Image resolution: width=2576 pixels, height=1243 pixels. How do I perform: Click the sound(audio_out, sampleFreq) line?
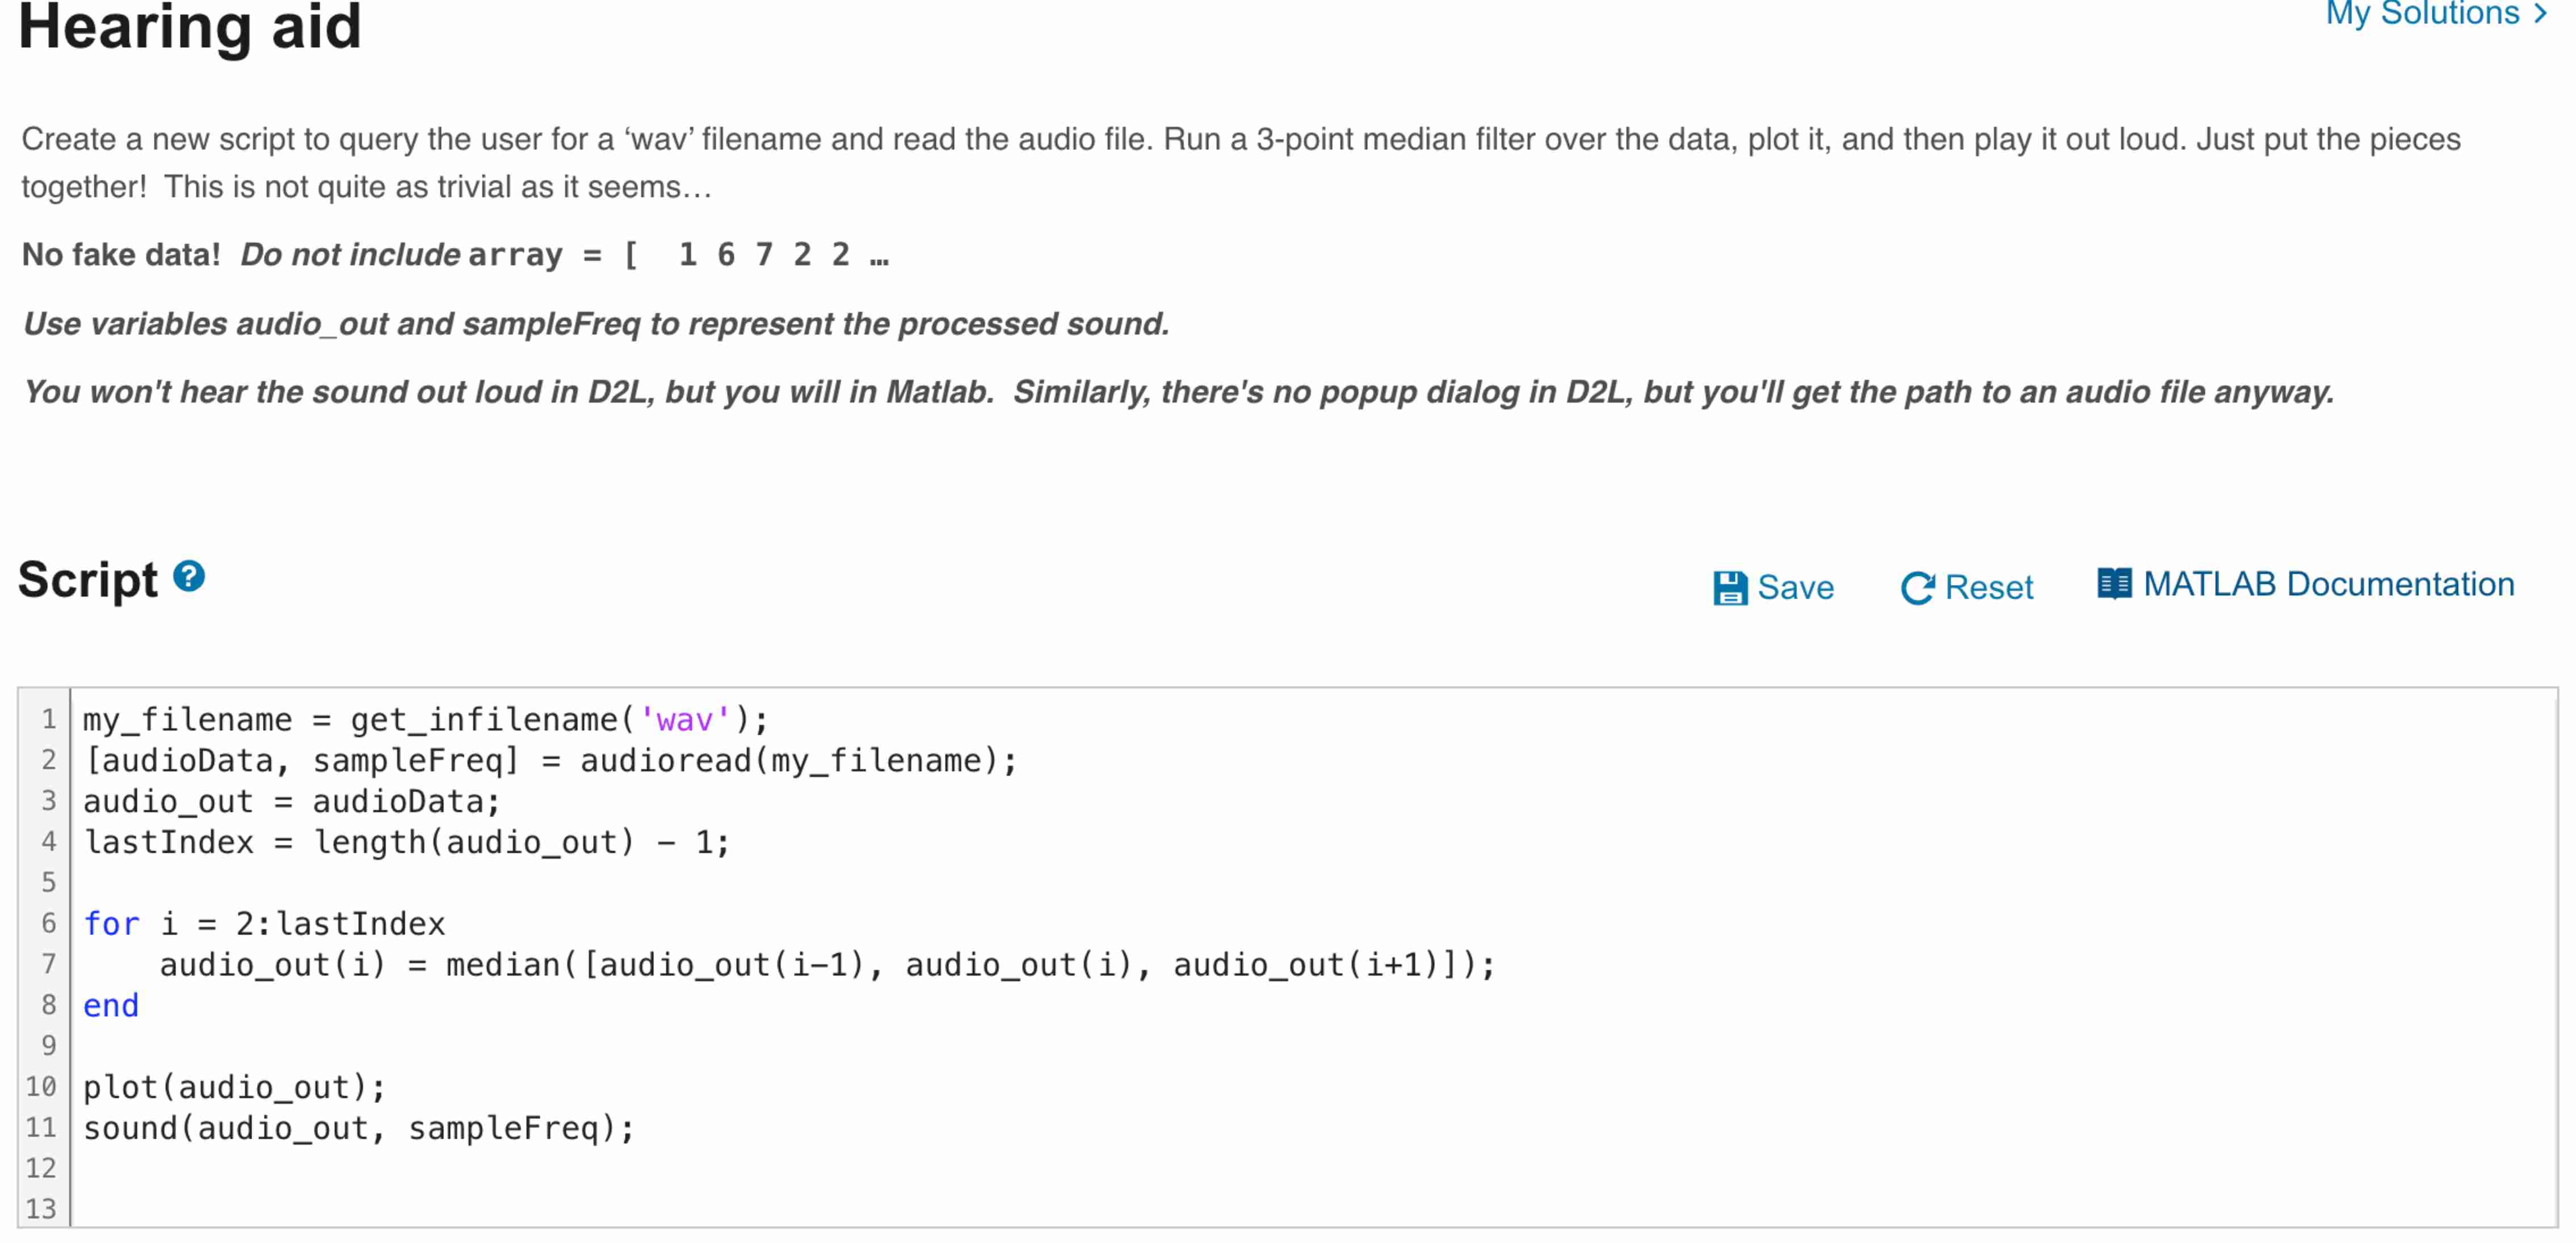tap(358, 1128)
